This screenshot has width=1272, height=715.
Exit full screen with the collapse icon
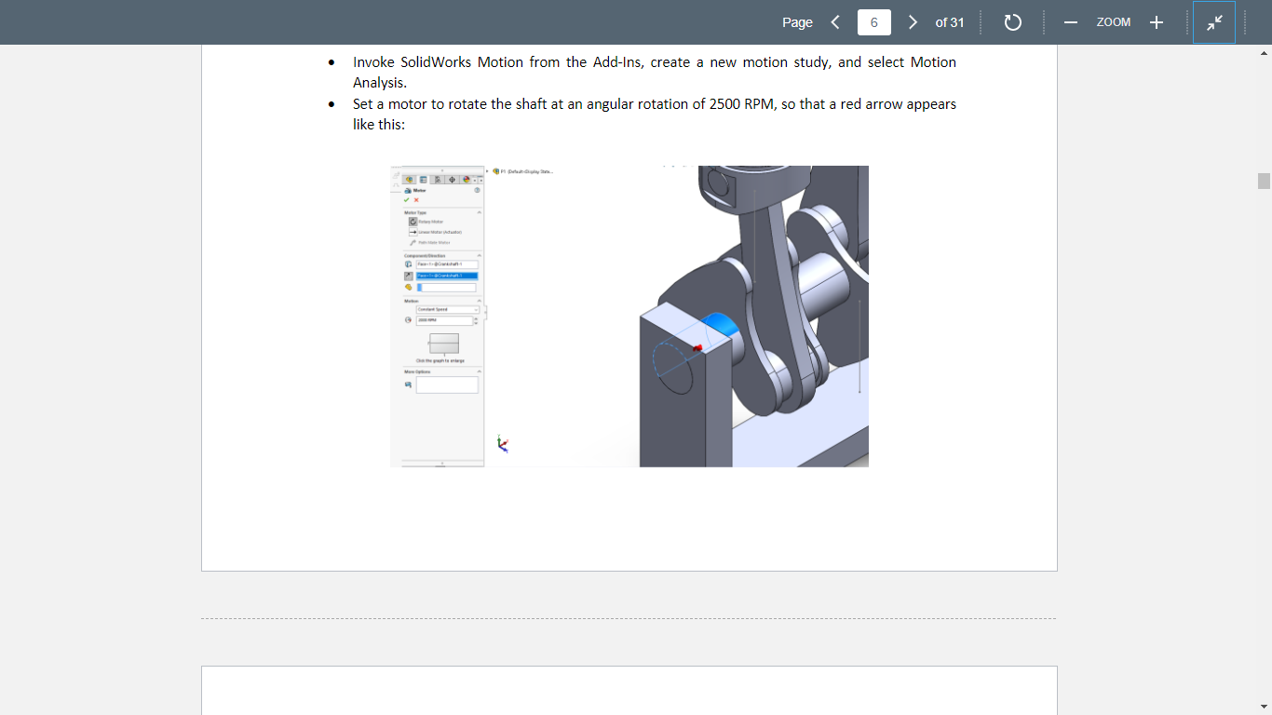point(1214,22)
